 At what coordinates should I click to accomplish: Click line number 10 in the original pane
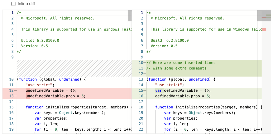click(x=11, y=80)
